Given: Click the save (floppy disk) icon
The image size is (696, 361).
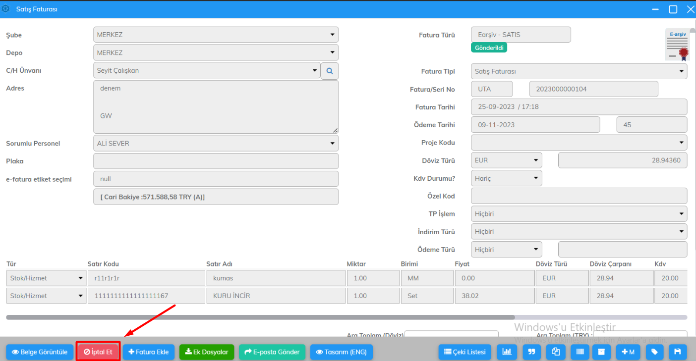Looking at the screenshot, I should coord(678,352).
